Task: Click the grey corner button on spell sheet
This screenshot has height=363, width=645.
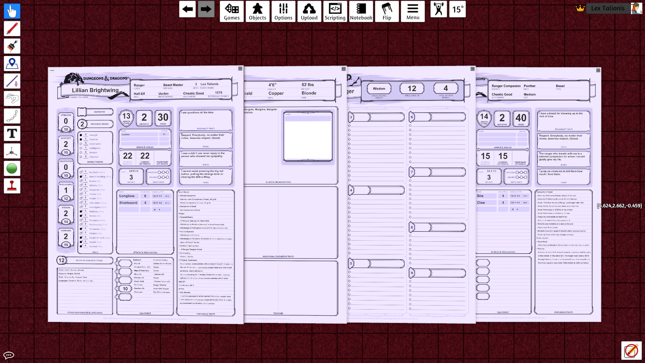Action: click(x=472, y=69)
